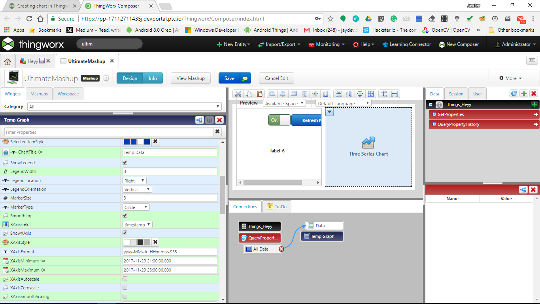Screen dimensions: 540x304
Task: Click the View Mashup button
Action: pos(191,78)
